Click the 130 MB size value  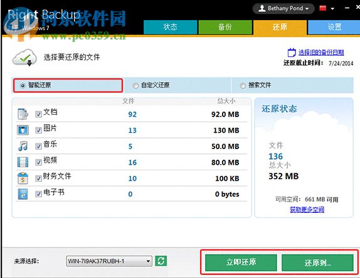[x=226, y=130]
